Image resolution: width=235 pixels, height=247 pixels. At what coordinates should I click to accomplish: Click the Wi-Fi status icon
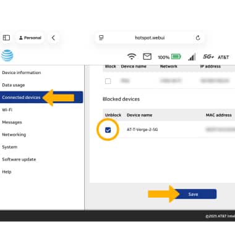(132, 56)
